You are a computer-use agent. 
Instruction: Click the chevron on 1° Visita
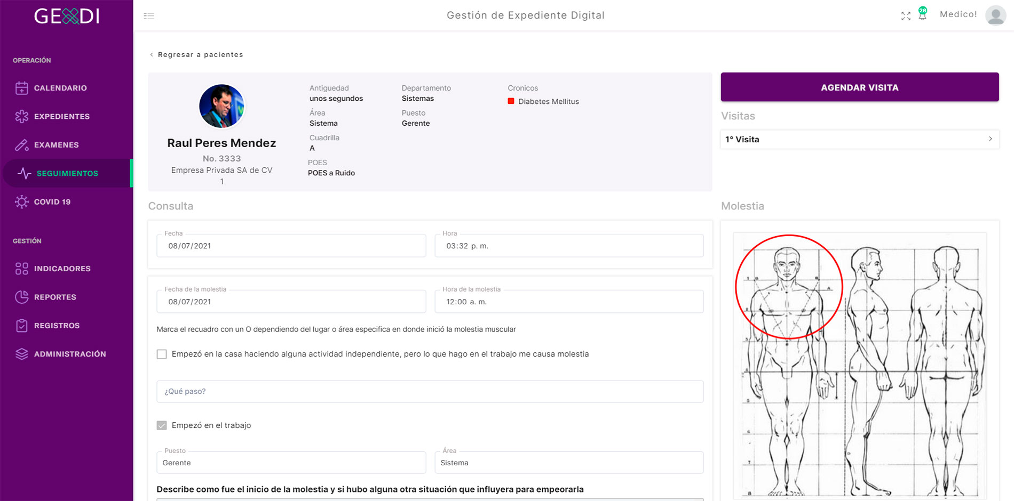pyautogui.click(x=990, y=139)
